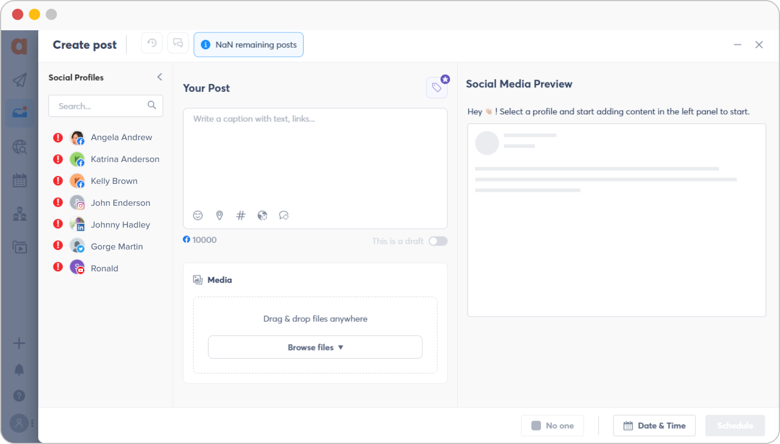
Task: Collapse the Social Profiles panel
Action: click(x=159, y=77)
